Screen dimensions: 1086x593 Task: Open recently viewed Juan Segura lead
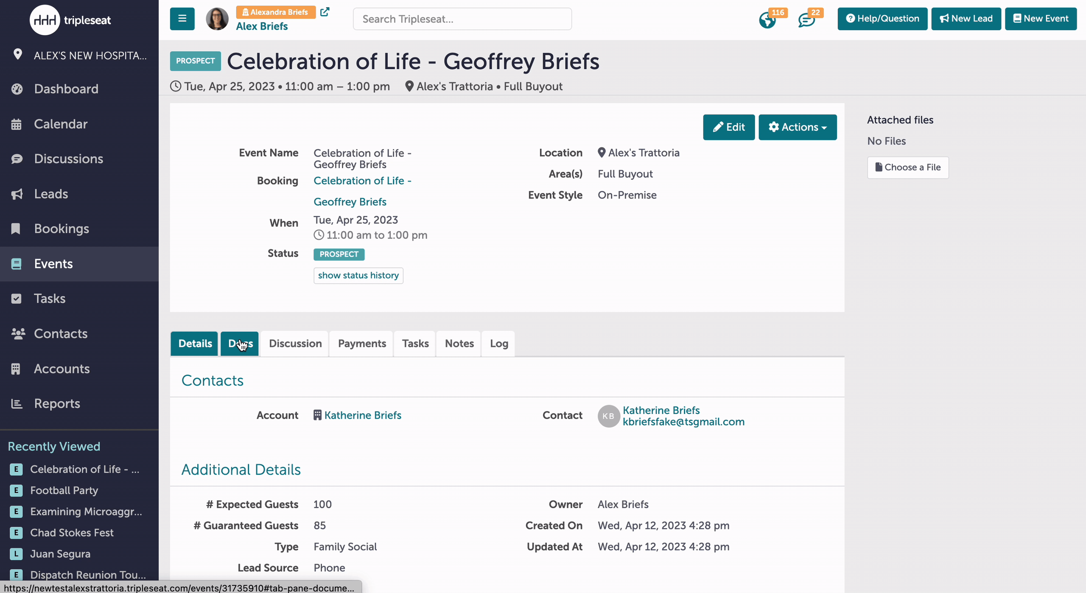pyautogui.click(x=60, y=554)
